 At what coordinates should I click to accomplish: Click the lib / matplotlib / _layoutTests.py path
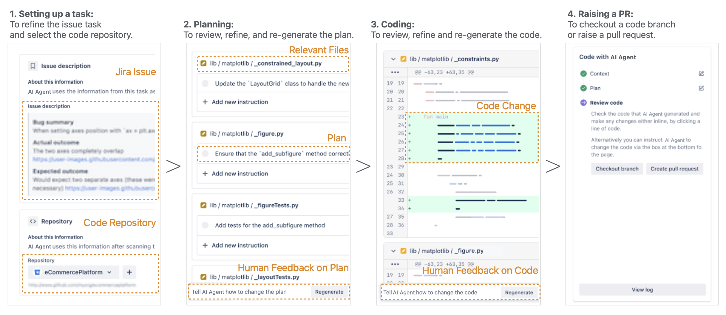pyautogui.click(x=255, y=277)
